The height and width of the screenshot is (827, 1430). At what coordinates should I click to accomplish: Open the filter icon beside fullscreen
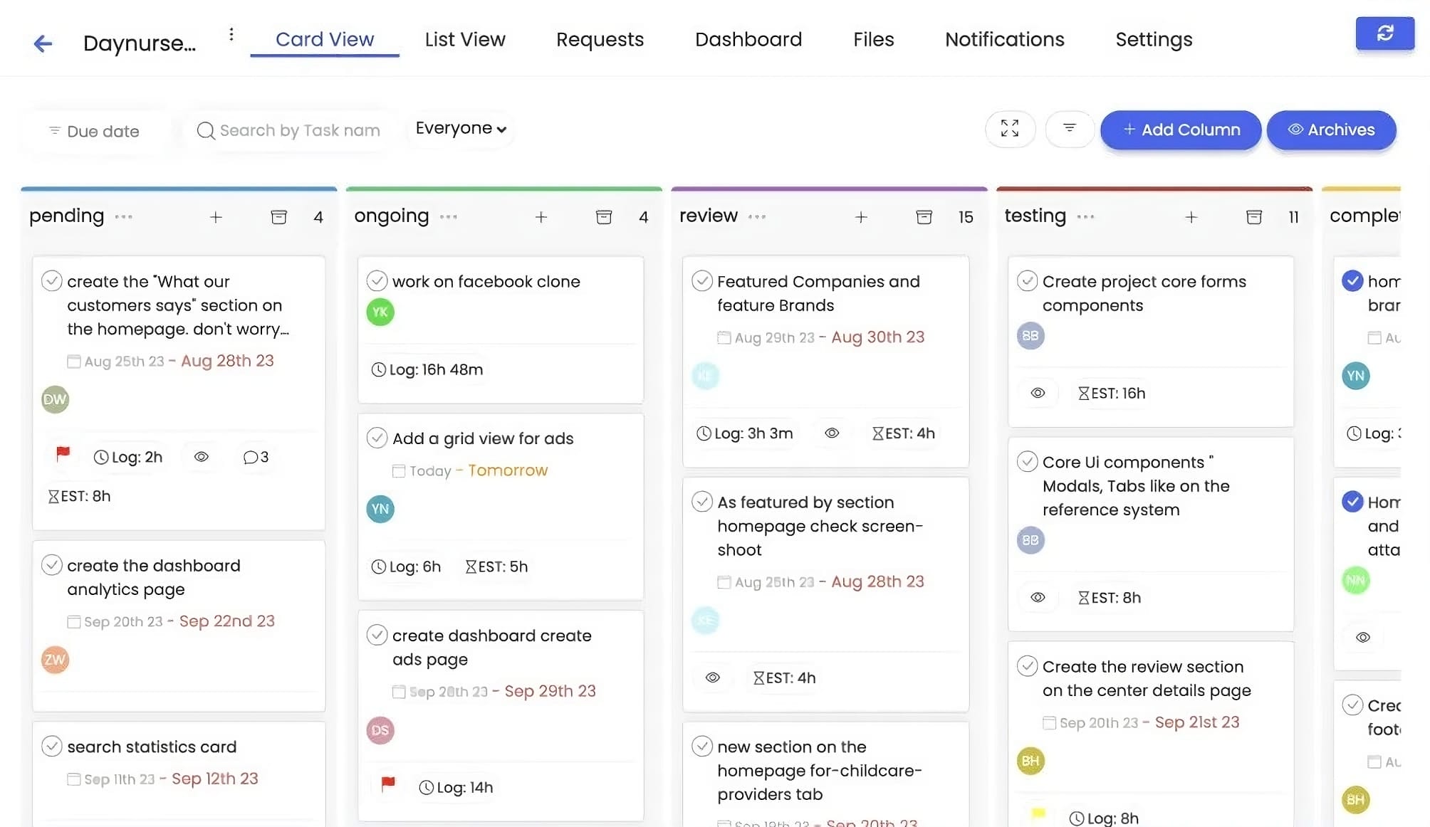(1069, 129)
